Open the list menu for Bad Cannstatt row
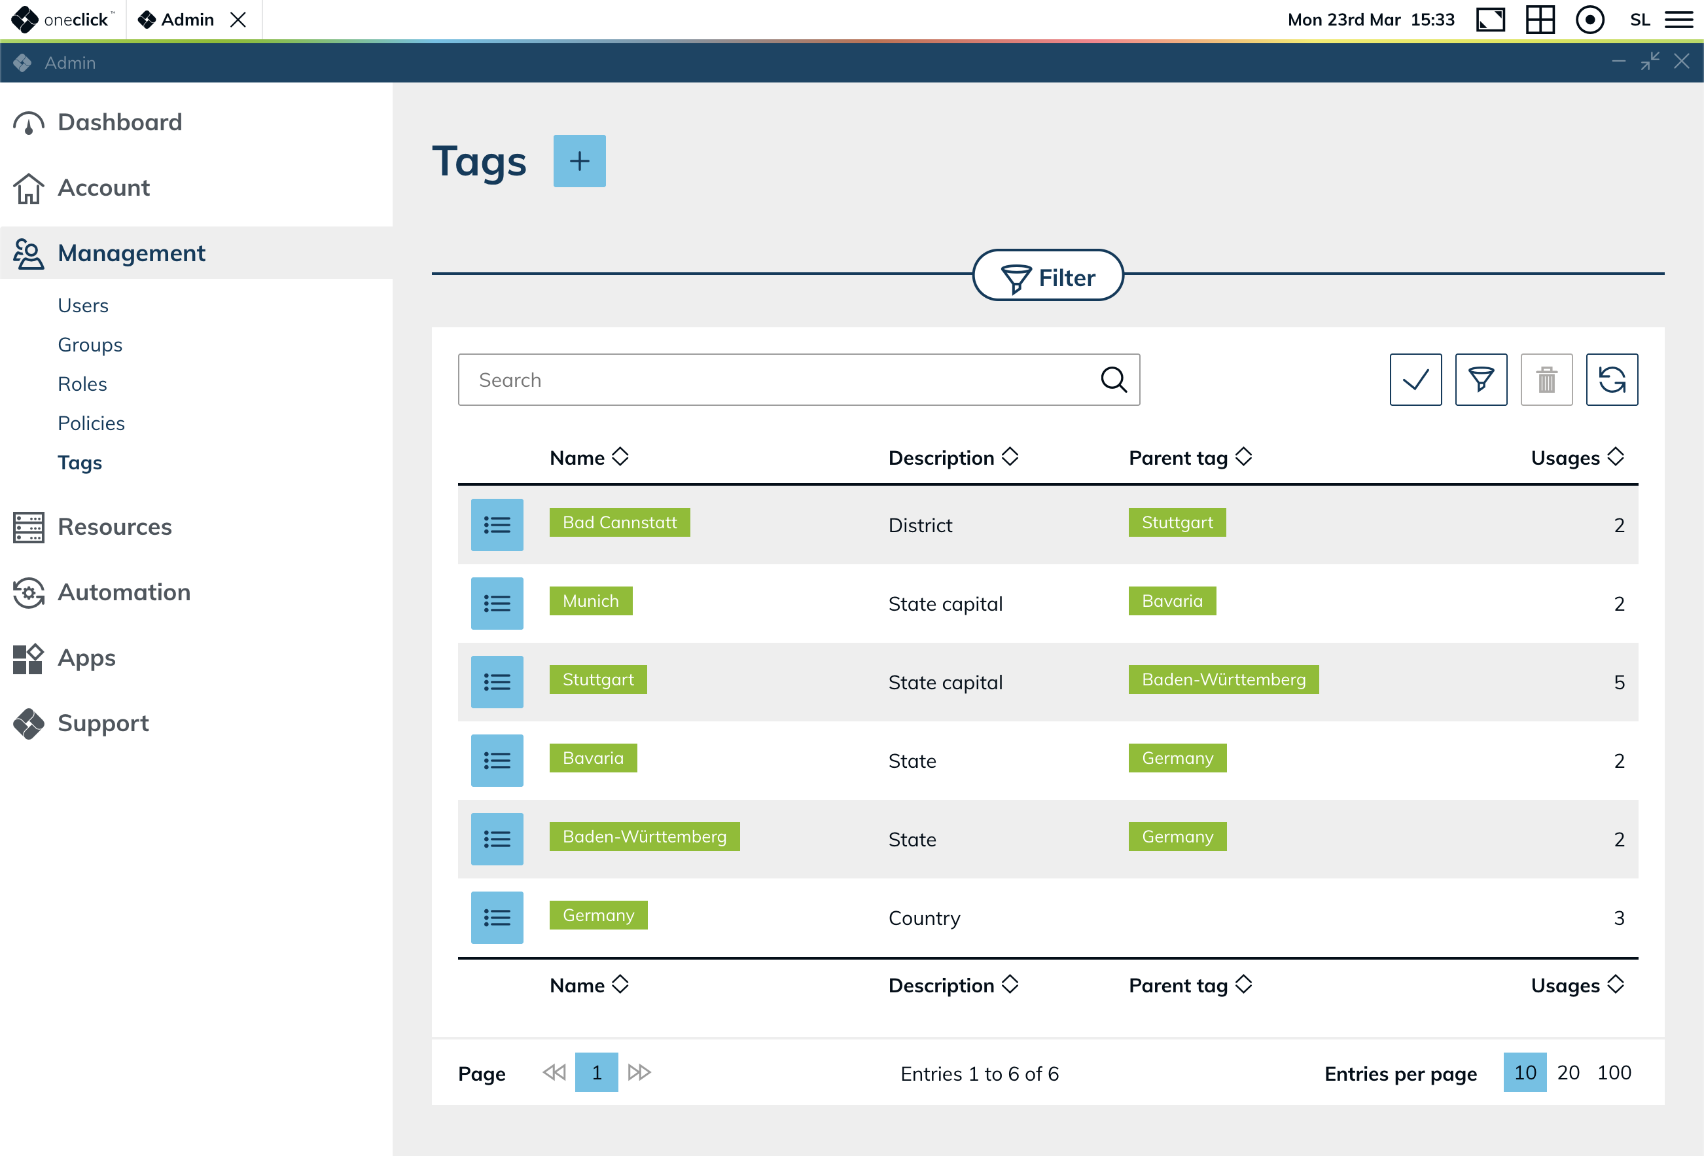The height and width of the screenshot is (1156, 1704). pos(497,524)
